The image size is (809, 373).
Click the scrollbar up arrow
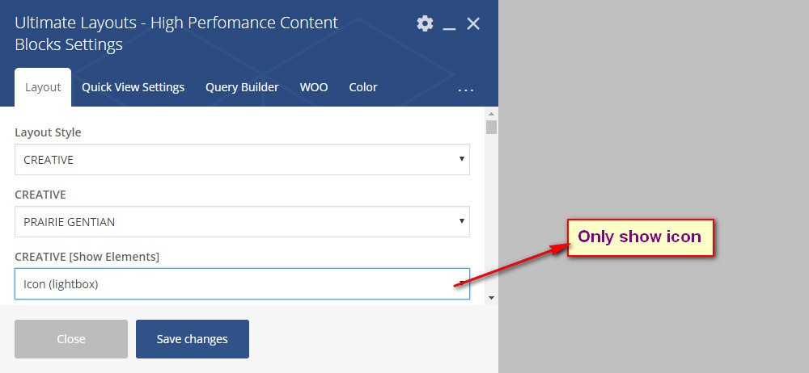coord(491,113)
